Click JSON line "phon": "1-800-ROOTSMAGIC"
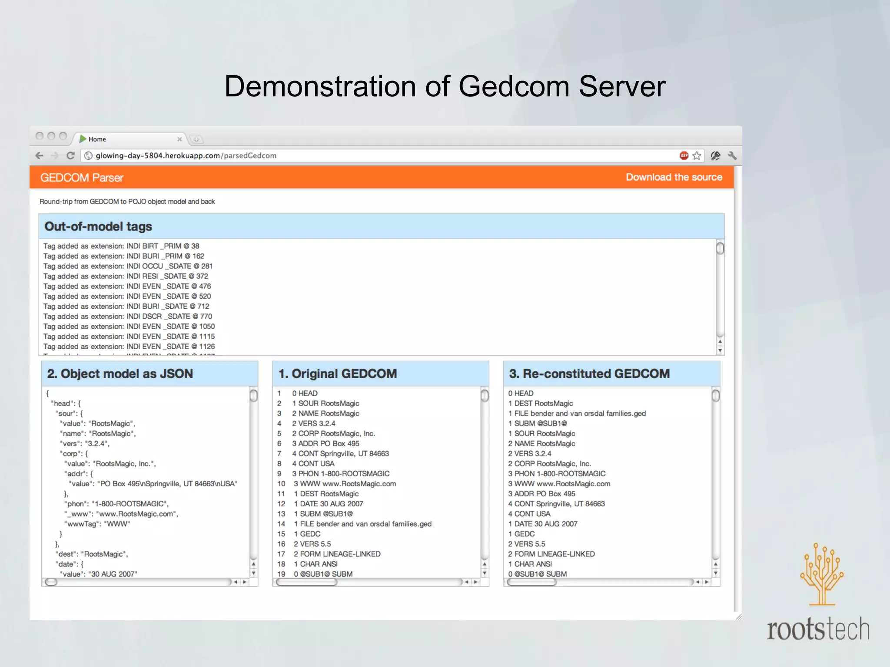Screen dimensions: 890x667 (x=116, y=503)
